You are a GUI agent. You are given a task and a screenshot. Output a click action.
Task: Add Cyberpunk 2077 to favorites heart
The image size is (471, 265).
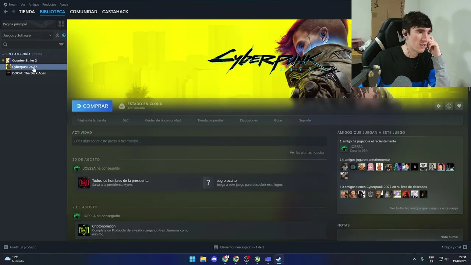tap(459, 106)
